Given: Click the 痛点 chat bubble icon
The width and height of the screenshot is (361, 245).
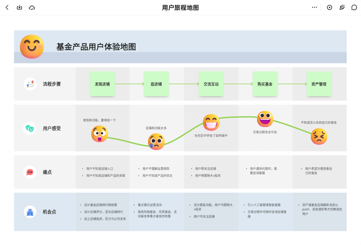Looking at the screenshot, I should [30, 172].
